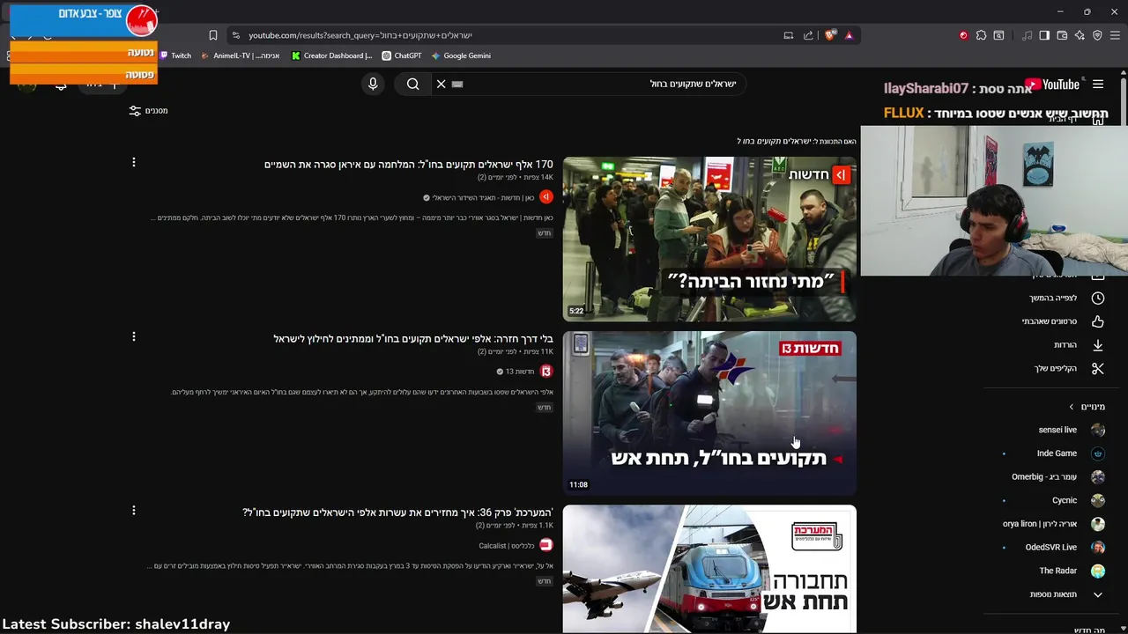Viewport: 1128px width, 634px height.
Task: Open orya liron subscription
Action: click(1053, 524)
